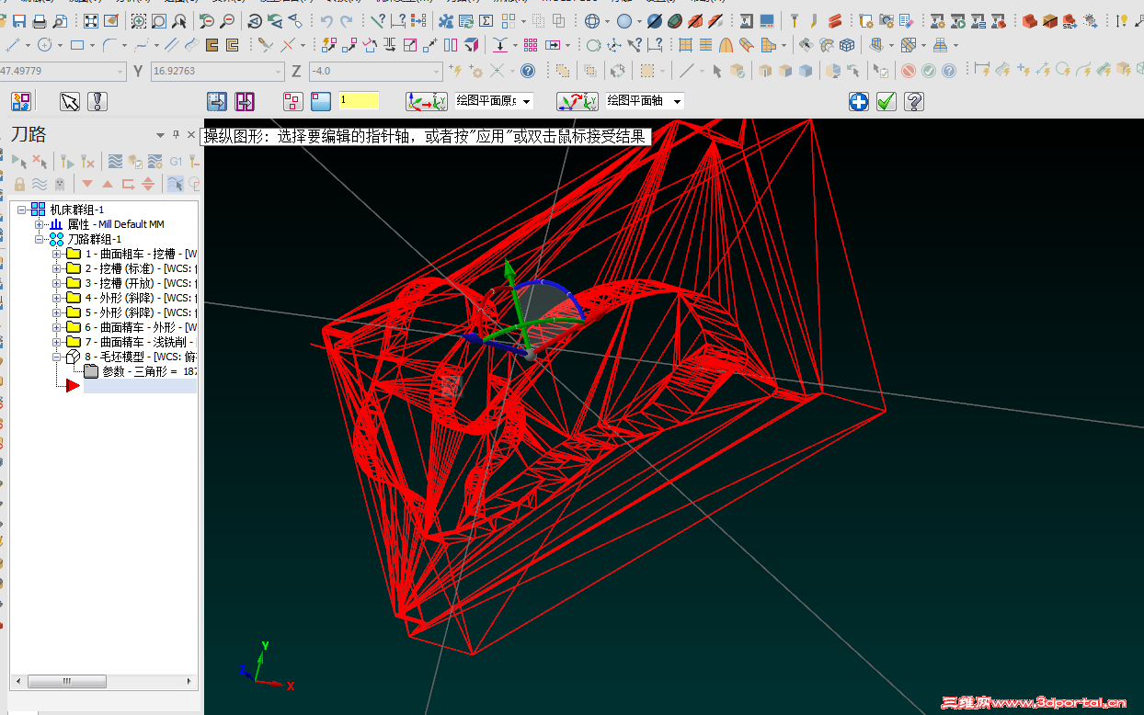Image resolution: width=1144 pixels, height=715 pixels.
Task: Open print preview magnifier icon
Action: tap(60, 20)
